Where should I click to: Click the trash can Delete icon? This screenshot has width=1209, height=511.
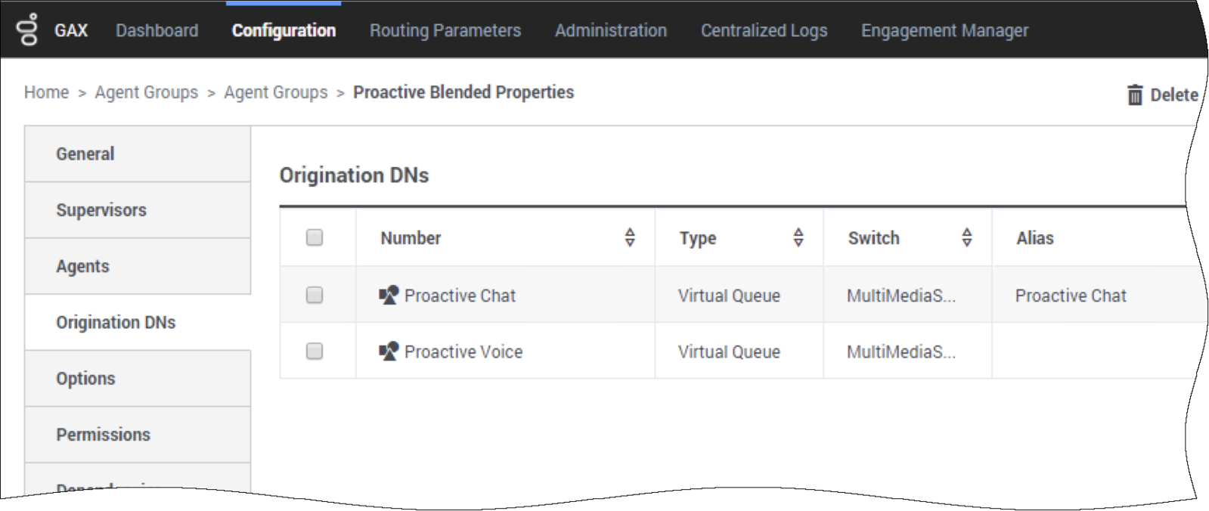1134,94
